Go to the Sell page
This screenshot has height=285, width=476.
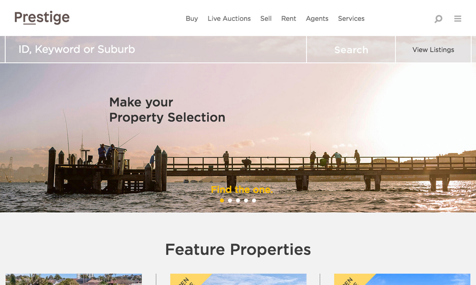(266, 19)
